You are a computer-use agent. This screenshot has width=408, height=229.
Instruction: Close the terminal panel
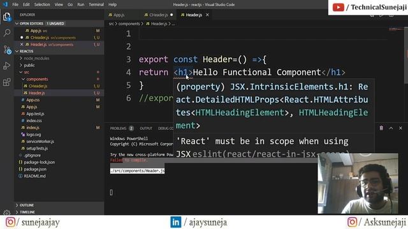click(x=400, y=128)
